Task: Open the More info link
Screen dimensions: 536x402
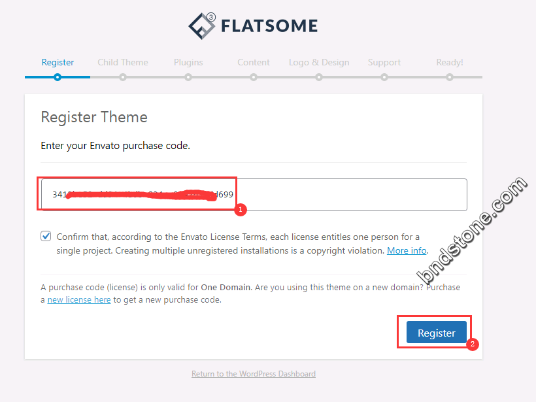Action: click(x=407, y=250)
